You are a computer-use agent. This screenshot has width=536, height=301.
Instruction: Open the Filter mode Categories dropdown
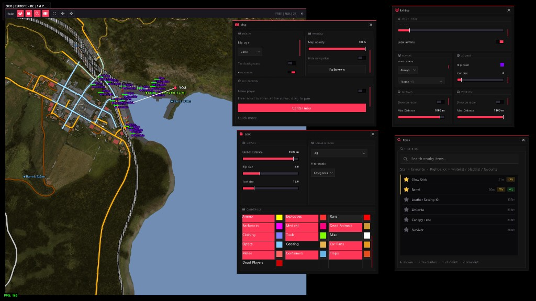(x=323, y=173)
